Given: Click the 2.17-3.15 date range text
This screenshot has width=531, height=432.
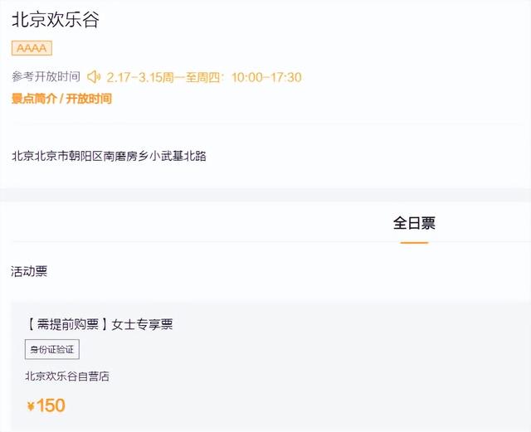Looking at the screenshot, I should [134, 78].
